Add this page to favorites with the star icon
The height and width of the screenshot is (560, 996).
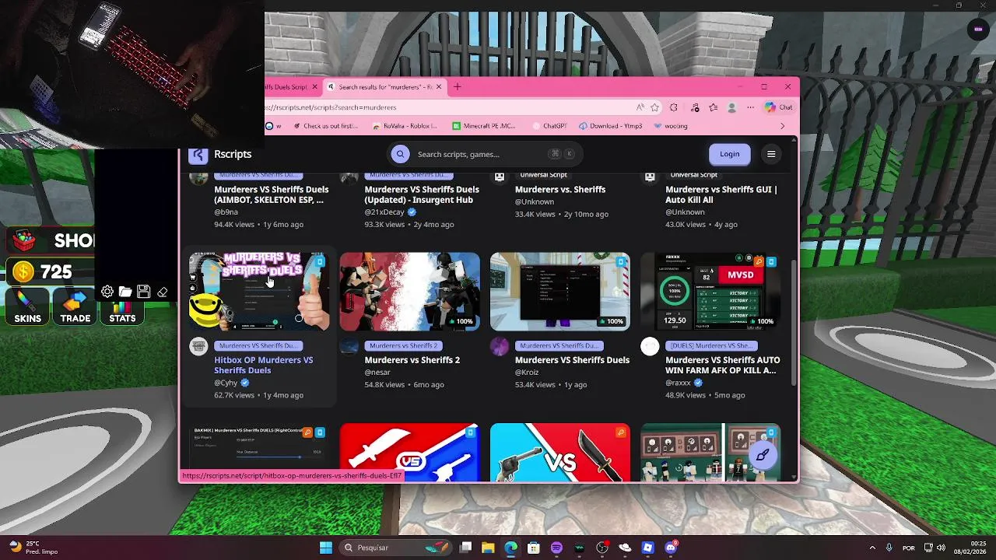click(655, 107)
